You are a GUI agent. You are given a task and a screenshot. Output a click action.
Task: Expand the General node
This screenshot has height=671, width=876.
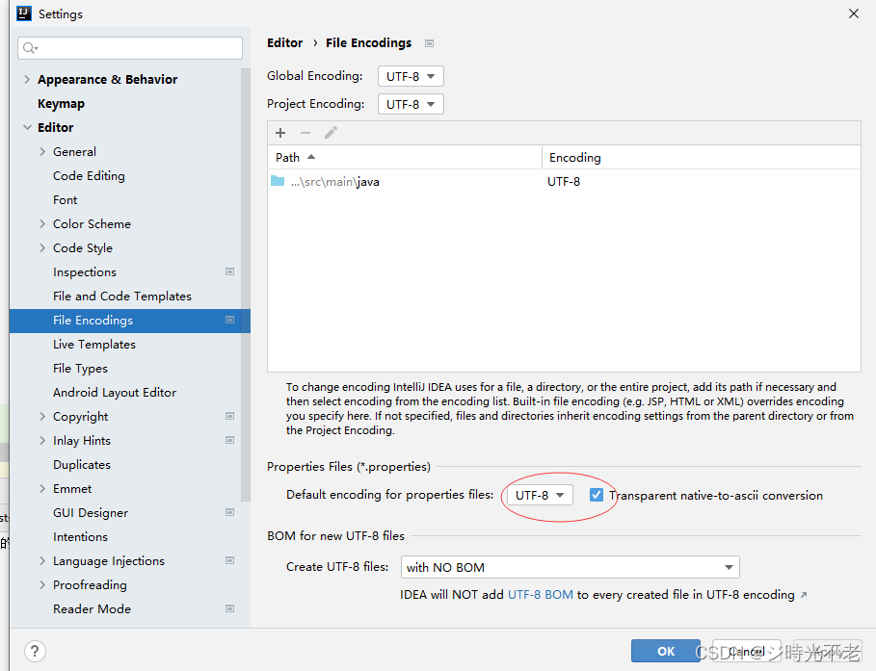click(42, 151)
